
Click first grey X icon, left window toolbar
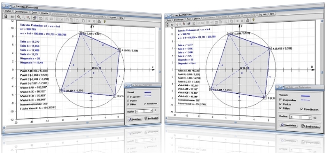tap(89, 21)
